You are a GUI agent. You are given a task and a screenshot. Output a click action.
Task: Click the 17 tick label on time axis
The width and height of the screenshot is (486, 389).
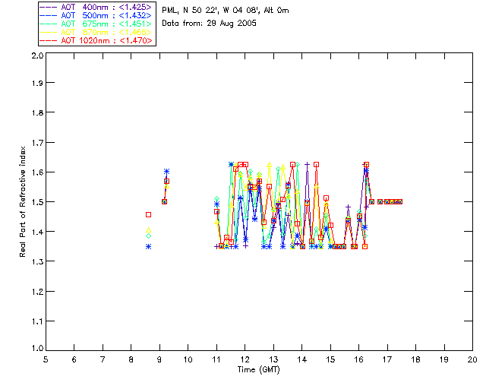click(387, 359)
